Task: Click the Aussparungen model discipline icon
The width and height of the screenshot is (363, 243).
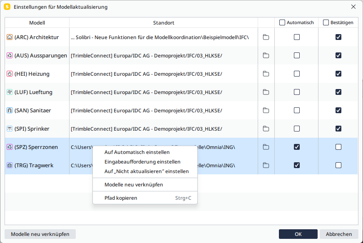Action: click(10, 55)
